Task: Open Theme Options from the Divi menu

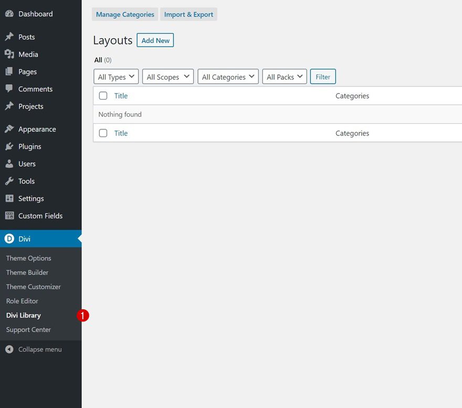Action: pos(28,258)
